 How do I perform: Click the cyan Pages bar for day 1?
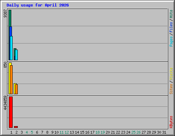pos(11,48)
